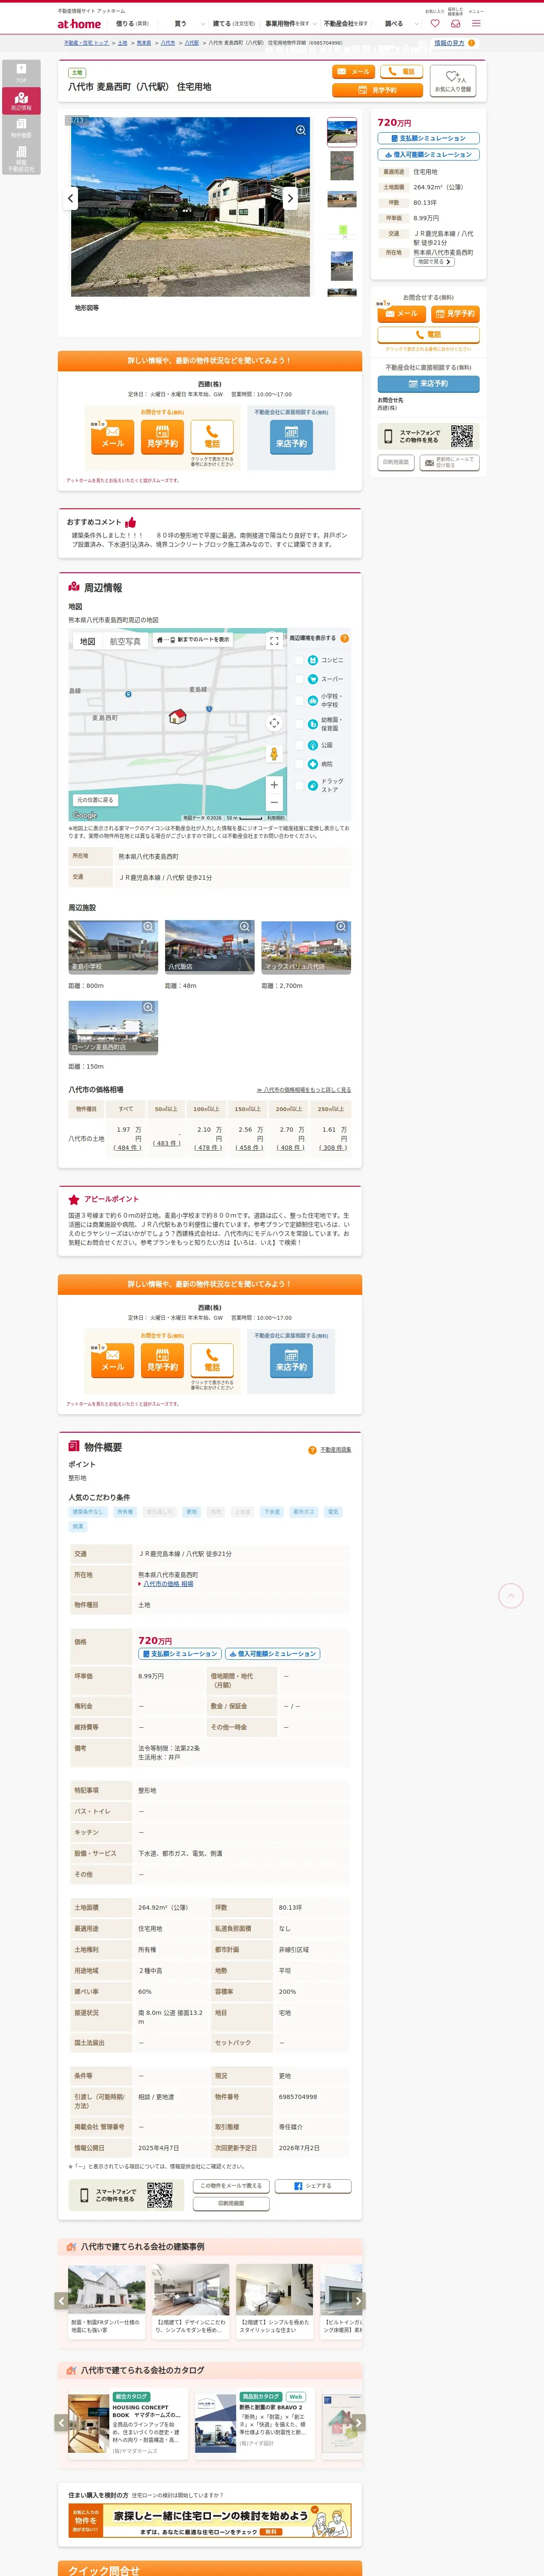The image size is (544, 2576).
Task: Expand 調べる header menu
Action: tap(401, 23)
